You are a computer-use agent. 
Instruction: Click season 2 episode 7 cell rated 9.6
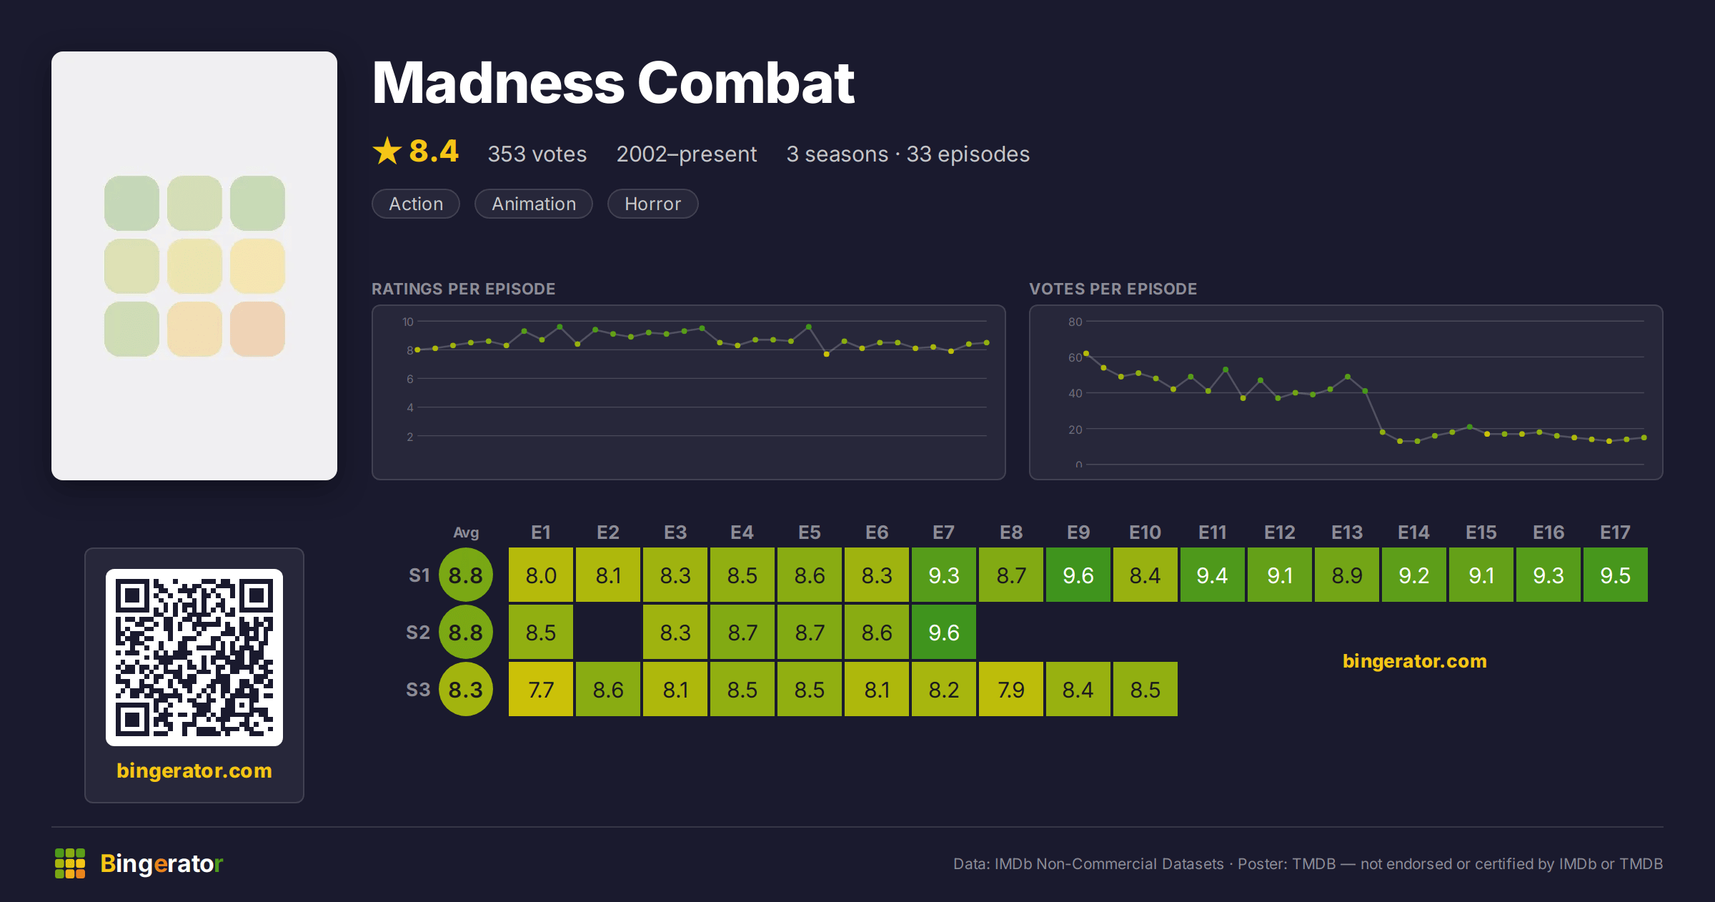[944, 632]
